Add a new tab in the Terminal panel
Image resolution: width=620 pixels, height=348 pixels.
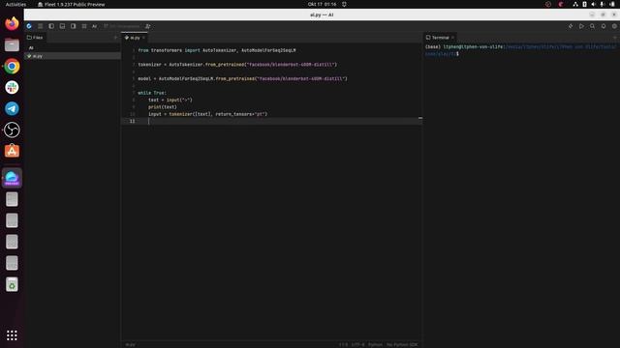coord(615,38)
